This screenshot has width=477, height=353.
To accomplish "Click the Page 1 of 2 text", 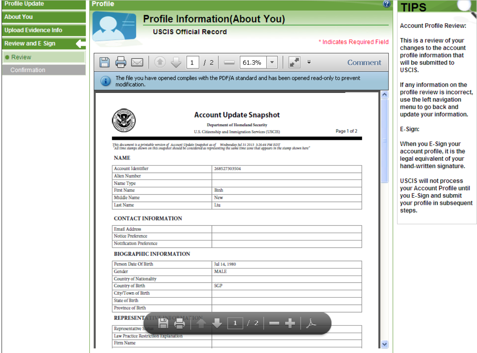I will click(x=346, y=131).
